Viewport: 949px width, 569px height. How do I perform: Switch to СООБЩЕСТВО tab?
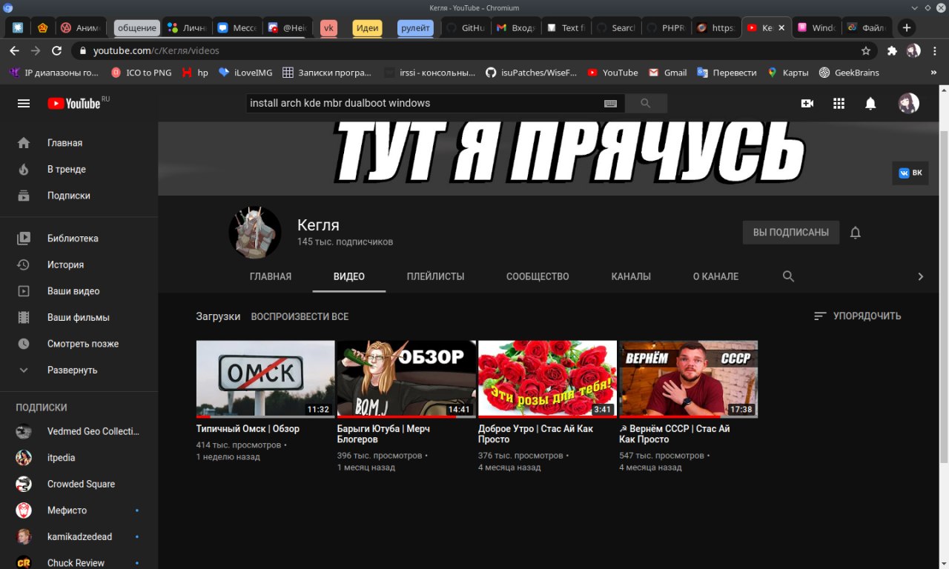point(538,276)
